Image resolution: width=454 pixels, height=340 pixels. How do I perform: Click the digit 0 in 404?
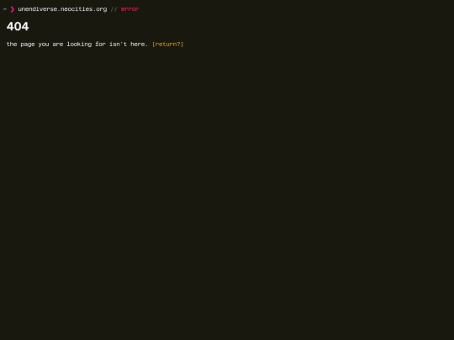coord(18,27)
